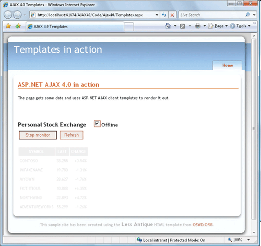Click the SYMBOL column header
Screen dimensions: 261x246
coord(37,151)
